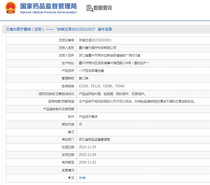
Task: Select 其他内容 value 无
Action: click(80, 124)
